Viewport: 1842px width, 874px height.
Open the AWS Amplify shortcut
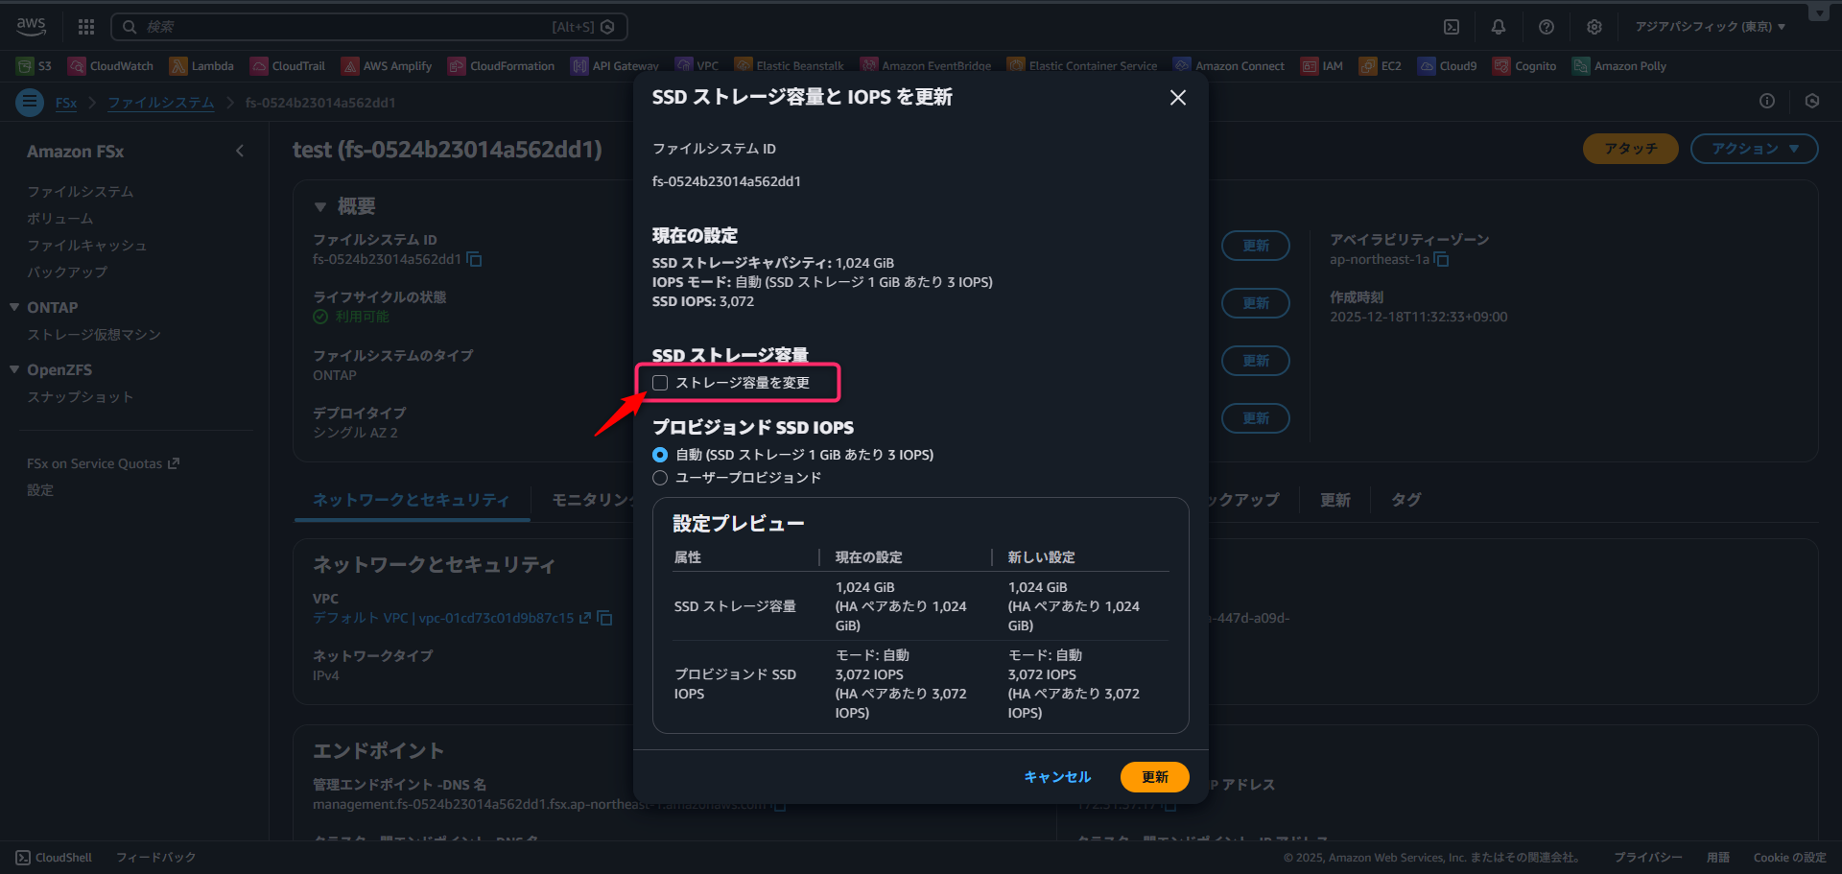[x=387, y=66]
